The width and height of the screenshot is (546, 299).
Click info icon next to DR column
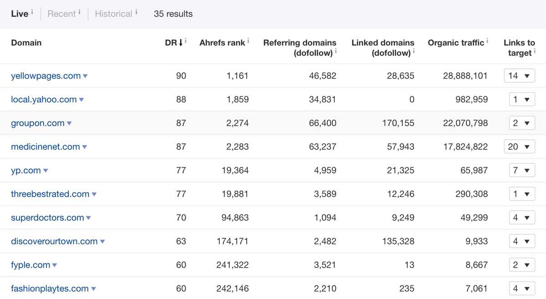click(x=186, y=41)
